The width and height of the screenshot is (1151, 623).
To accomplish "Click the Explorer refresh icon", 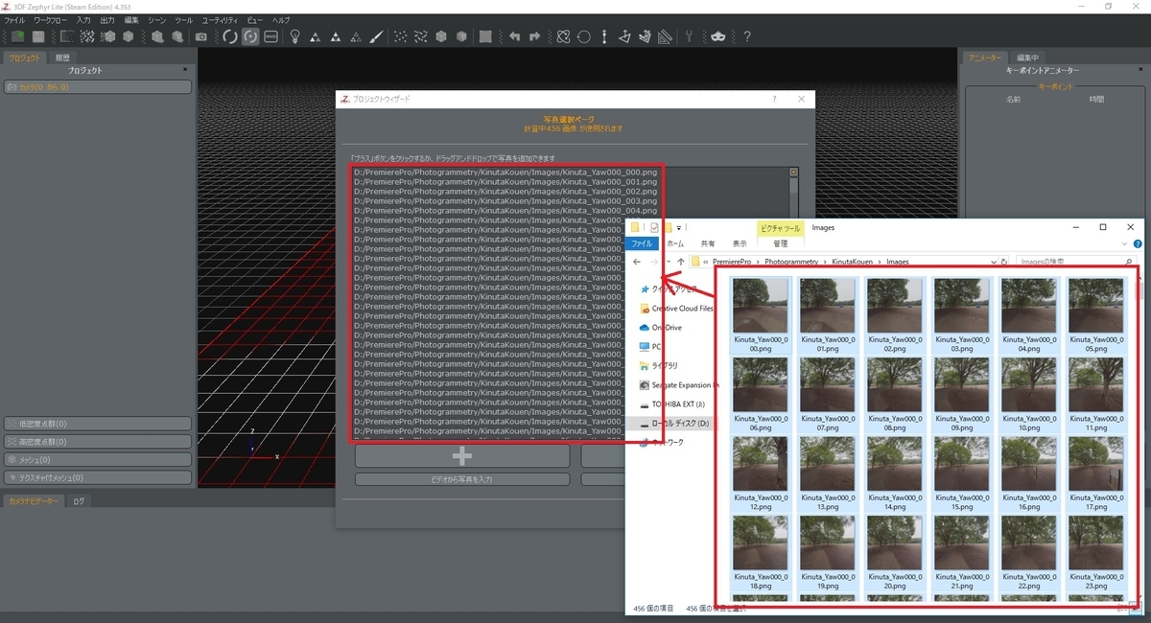I will click(x=1003, y=261).
